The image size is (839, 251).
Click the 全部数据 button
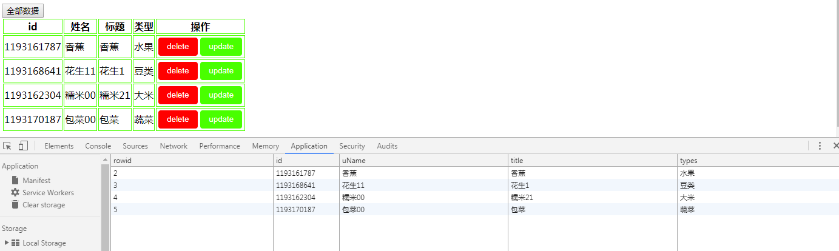[x=23, y=10]
